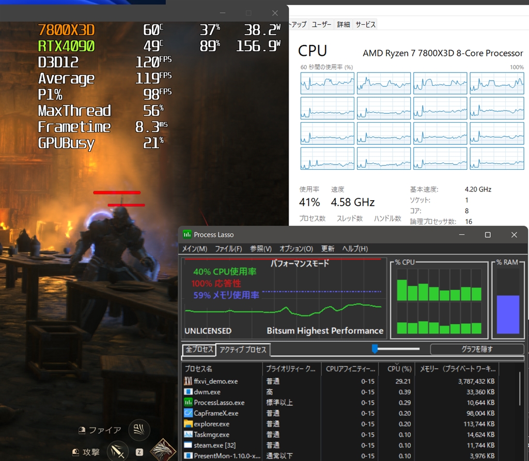Open the ユーザー tab in Task Manager
Viewport: 529px width, 461px height.
click(x=321, y=24)
